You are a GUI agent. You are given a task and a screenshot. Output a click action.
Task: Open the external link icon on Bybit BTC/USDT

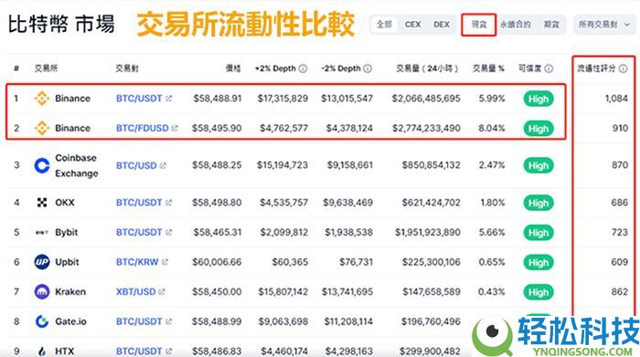[x=168, y=232]
